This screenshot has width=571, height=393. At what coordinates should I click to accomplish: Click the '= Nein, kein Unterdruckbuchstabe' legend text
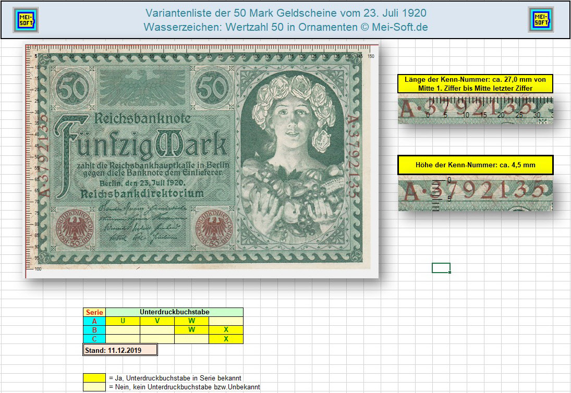click(x=184, y=387)
